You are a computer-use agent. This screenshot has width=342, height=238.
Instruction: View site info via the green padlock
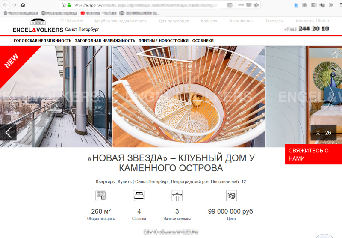point(69,5)
